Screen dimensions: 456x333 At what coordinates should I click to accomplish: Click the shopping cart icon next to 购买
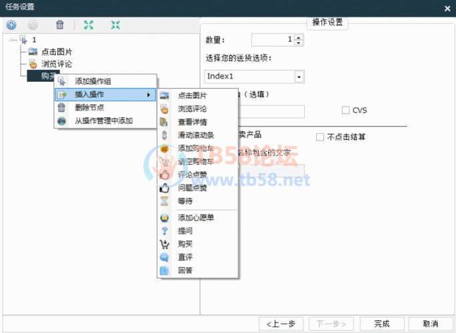coord(164,244)
